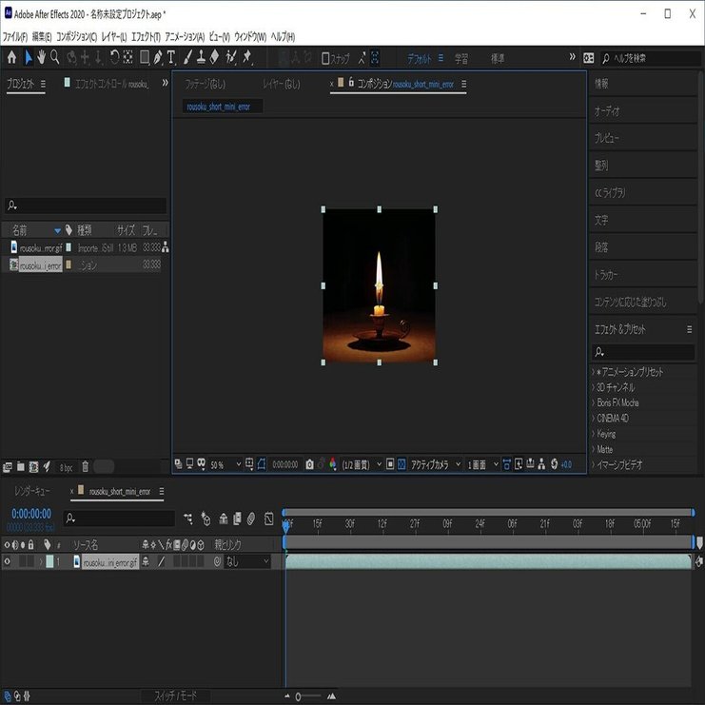The width and height of the screenshot is (705, 705).
Task: Delete selected item with trash icon
Action: (x=85, y=467)
